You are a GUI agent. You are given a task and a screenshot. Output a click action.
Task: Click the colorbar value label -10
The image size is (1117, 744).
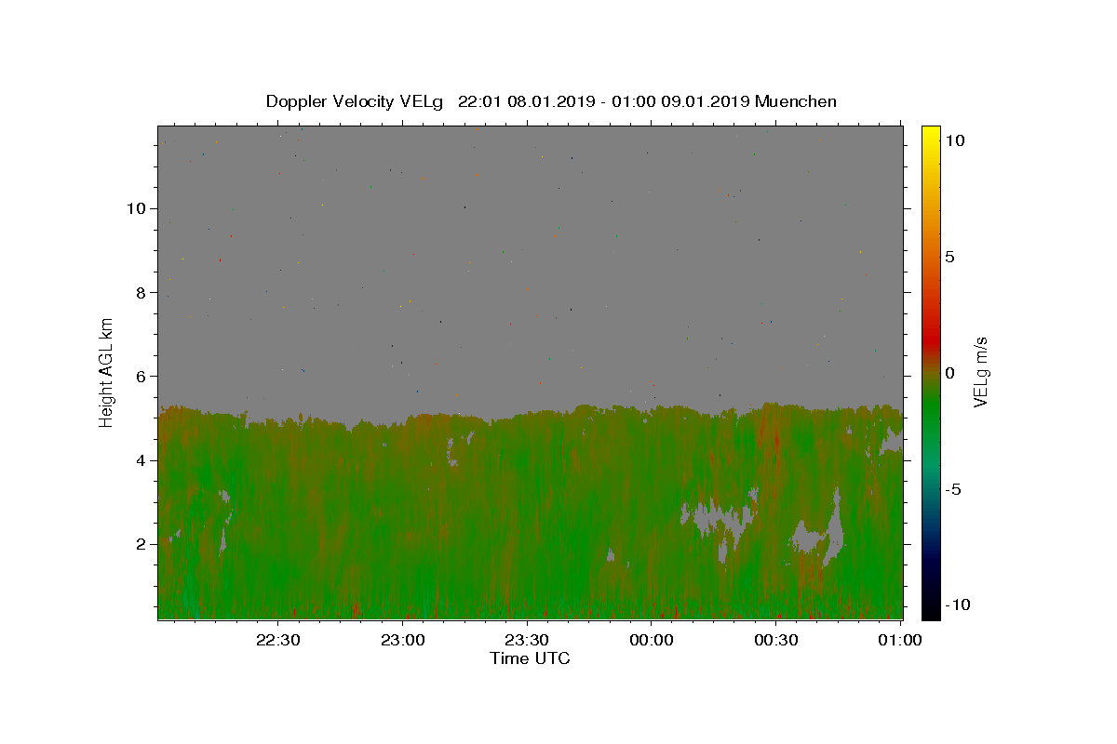(956, 605)
